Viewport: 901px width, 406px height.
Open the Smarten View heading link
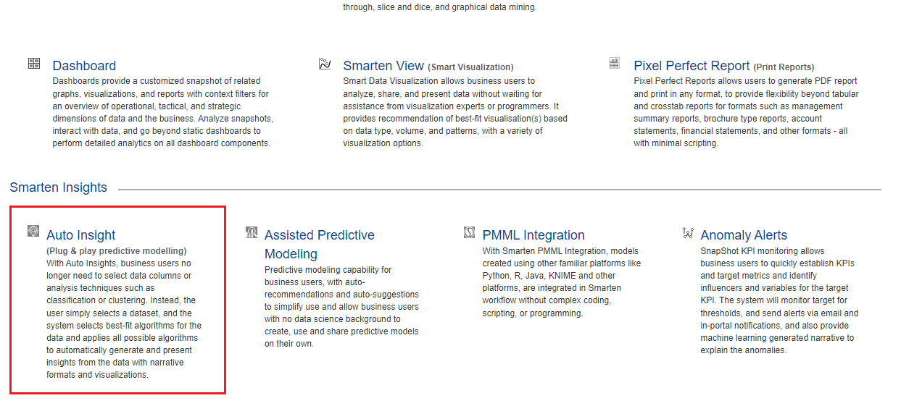coord(383,66)
